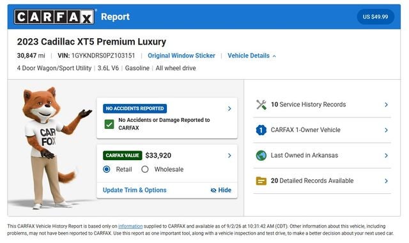
Task: Open the Original Window Sticker link
Action: point(181,55)
